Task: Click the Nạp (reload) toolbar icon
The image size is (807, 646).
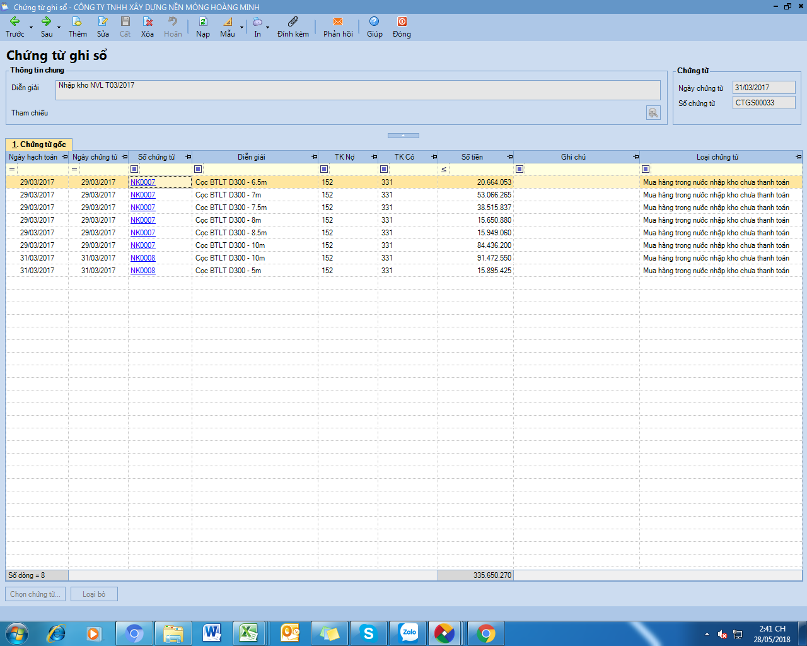Action: click(x=203, y=21)
